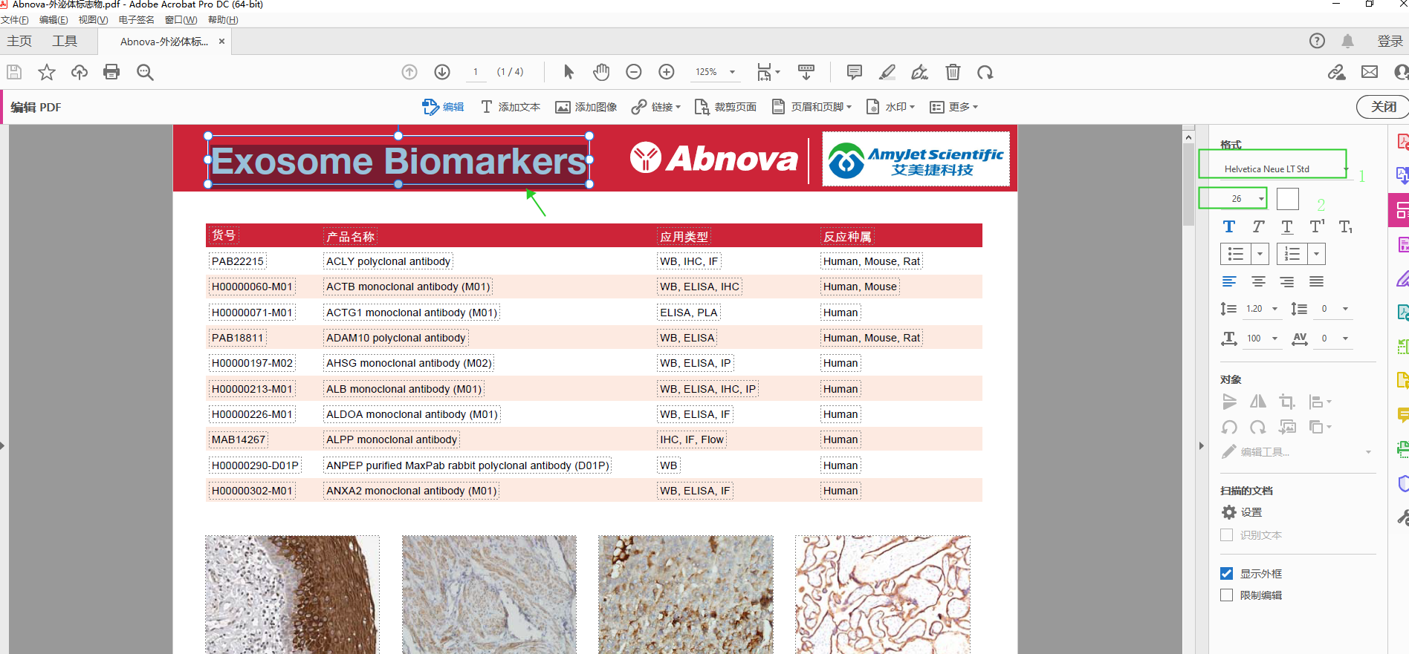Viewport: 1409px width, 654px height.
Task: Open the 文件 menu
Action: (x=14, y=20)
